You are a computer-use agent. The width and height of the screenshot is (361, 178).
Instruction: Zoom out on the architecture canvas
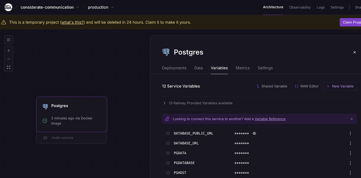tap(9, 59)
